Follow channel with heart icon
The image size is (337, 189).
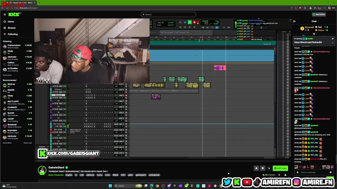(x=262, y=168)
